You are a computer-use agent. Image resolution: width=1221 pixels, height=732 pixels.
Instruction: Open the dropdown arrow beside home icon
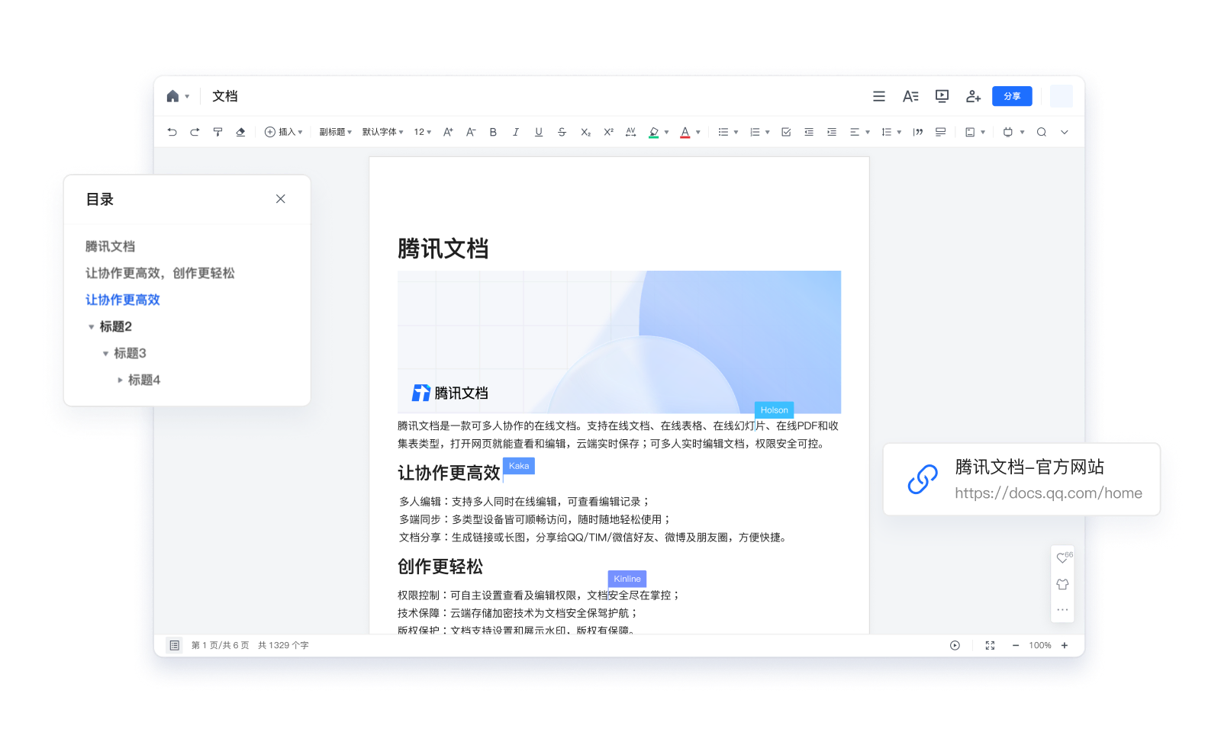tap(187, 97)
